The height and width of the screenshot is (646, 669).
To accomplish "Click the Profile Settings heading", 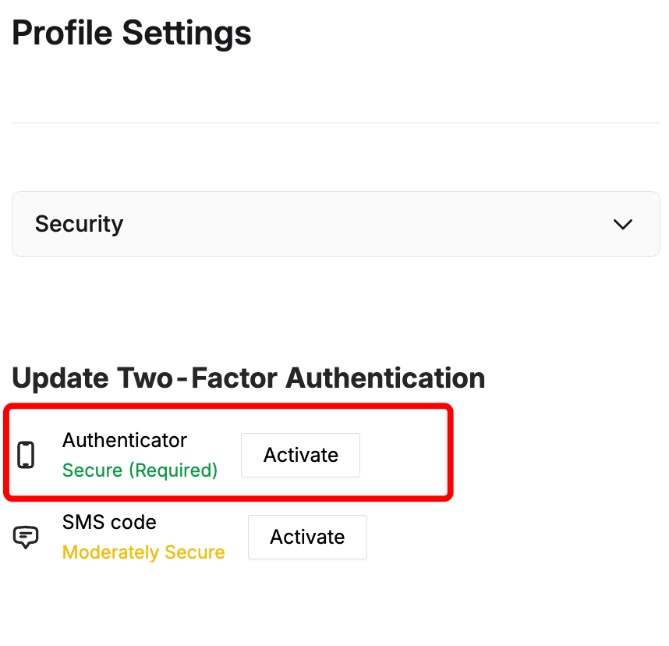I will click(x=132, y=34).
